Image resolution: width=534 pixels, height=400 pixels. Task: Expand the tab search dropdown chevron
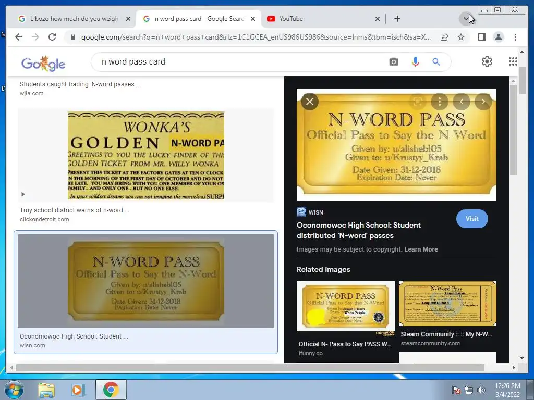466,19
